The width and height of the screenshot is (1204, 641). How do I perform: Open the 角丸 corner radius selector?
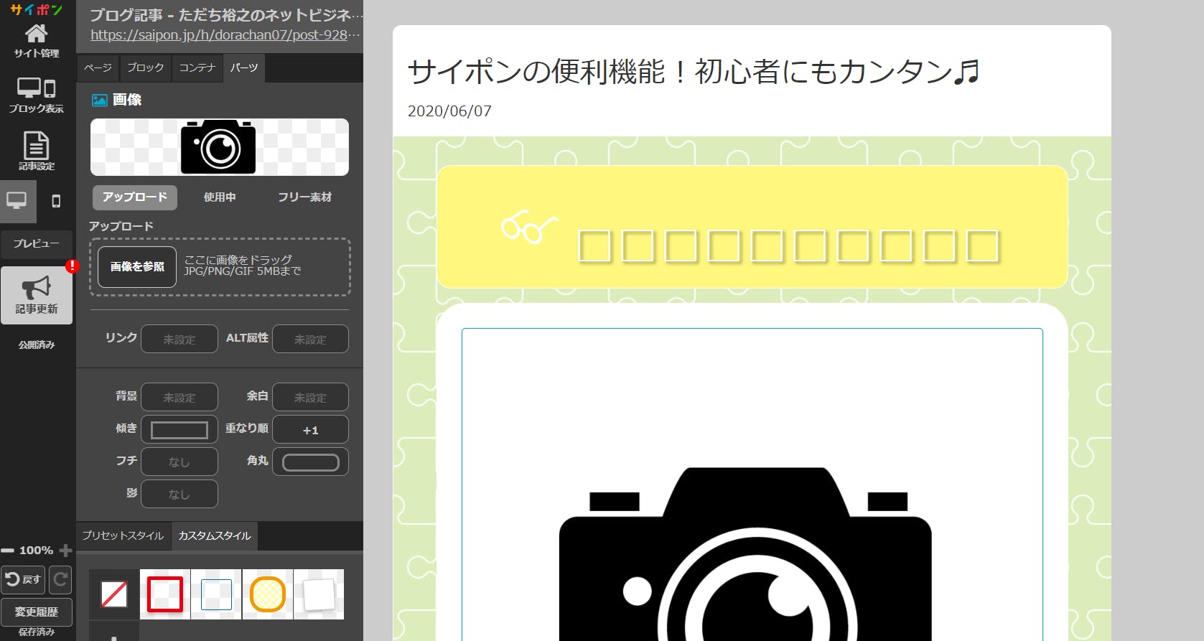[x=310, y=462]
